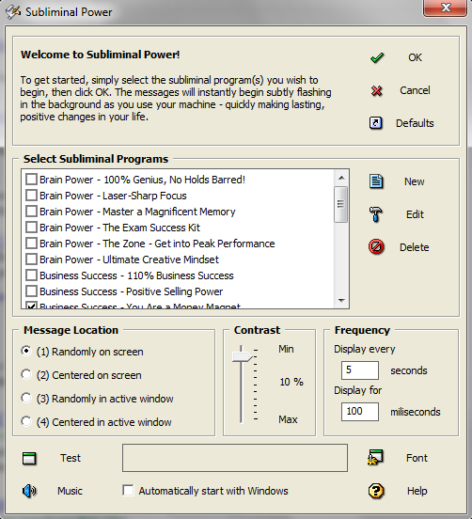
Task: Enable Master a Magnificent Memory program
Action: (31, 212)
